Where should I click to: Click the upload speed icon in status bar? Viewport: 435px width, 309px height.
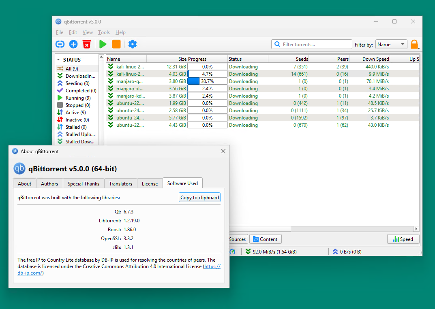[335, 251]
